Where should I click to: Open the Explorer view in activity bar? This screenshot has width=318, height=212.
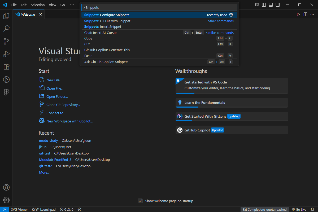tap(6, 16)
